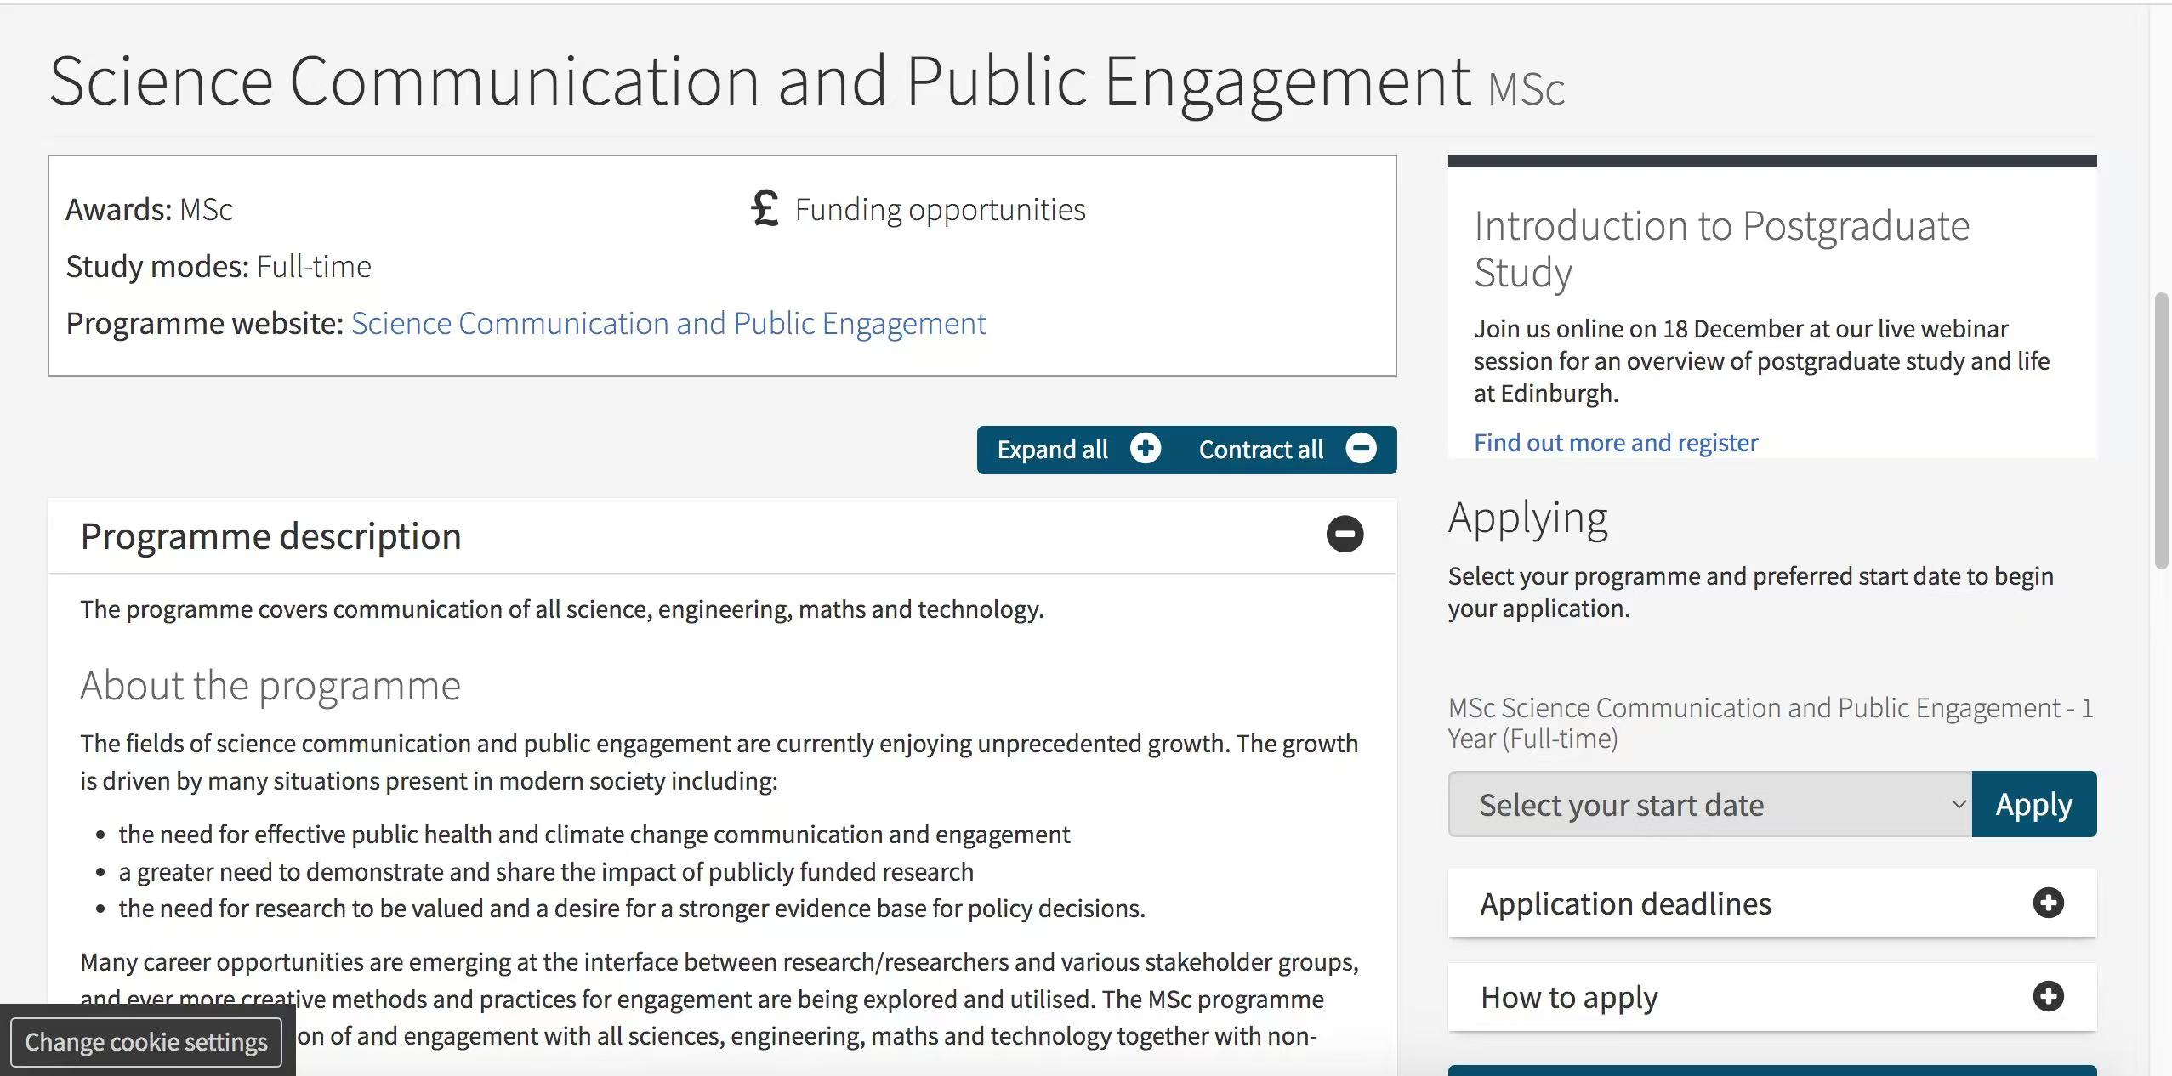Click the plus icon beside Expand all

[1145, 449]
